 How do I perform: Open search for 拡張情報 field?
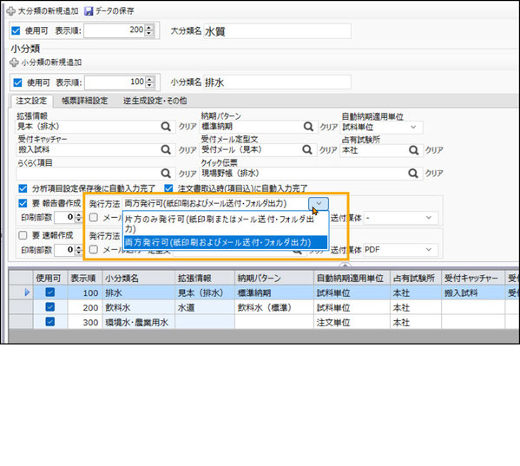click(x=166, y=127)
